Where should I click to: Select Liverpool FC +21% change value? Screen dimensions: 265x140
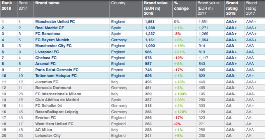[x=179, y=52]
